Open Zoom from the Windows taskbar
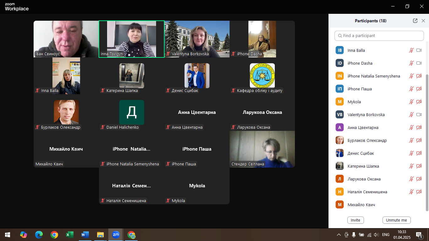 click(116, 234)
